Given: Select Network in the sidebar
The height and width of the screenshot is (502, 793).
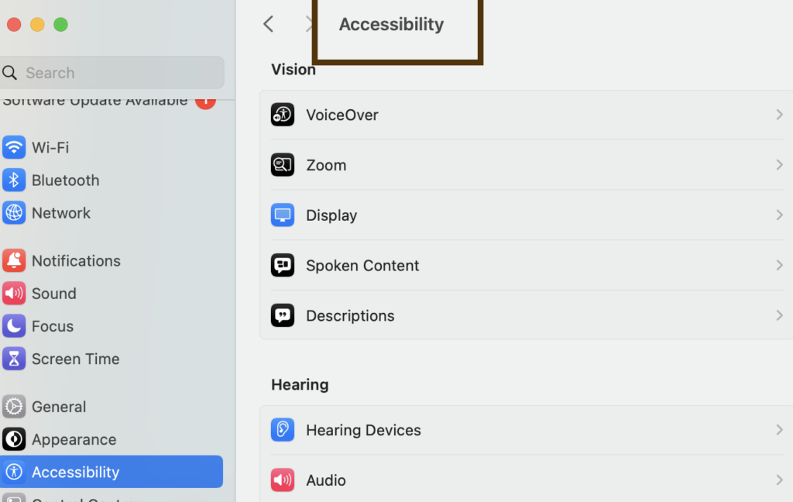Looking at the screenshot, I should pyautogui.click(x=61, y=213).
